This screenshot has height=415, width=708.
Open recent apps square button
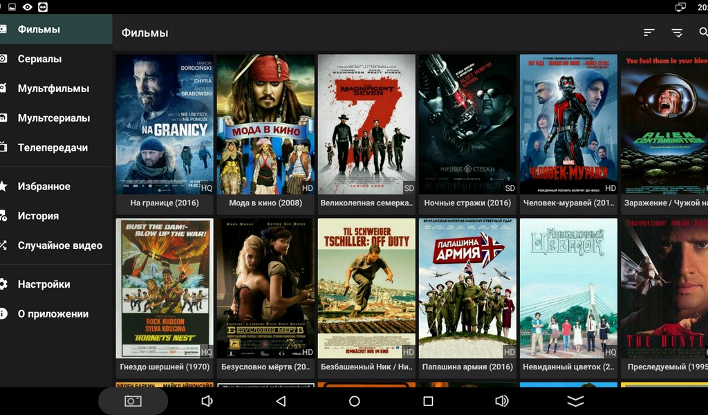428,401
